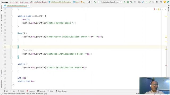
Task: Open Problems tab in bottom bar
Action: point(31,91)
